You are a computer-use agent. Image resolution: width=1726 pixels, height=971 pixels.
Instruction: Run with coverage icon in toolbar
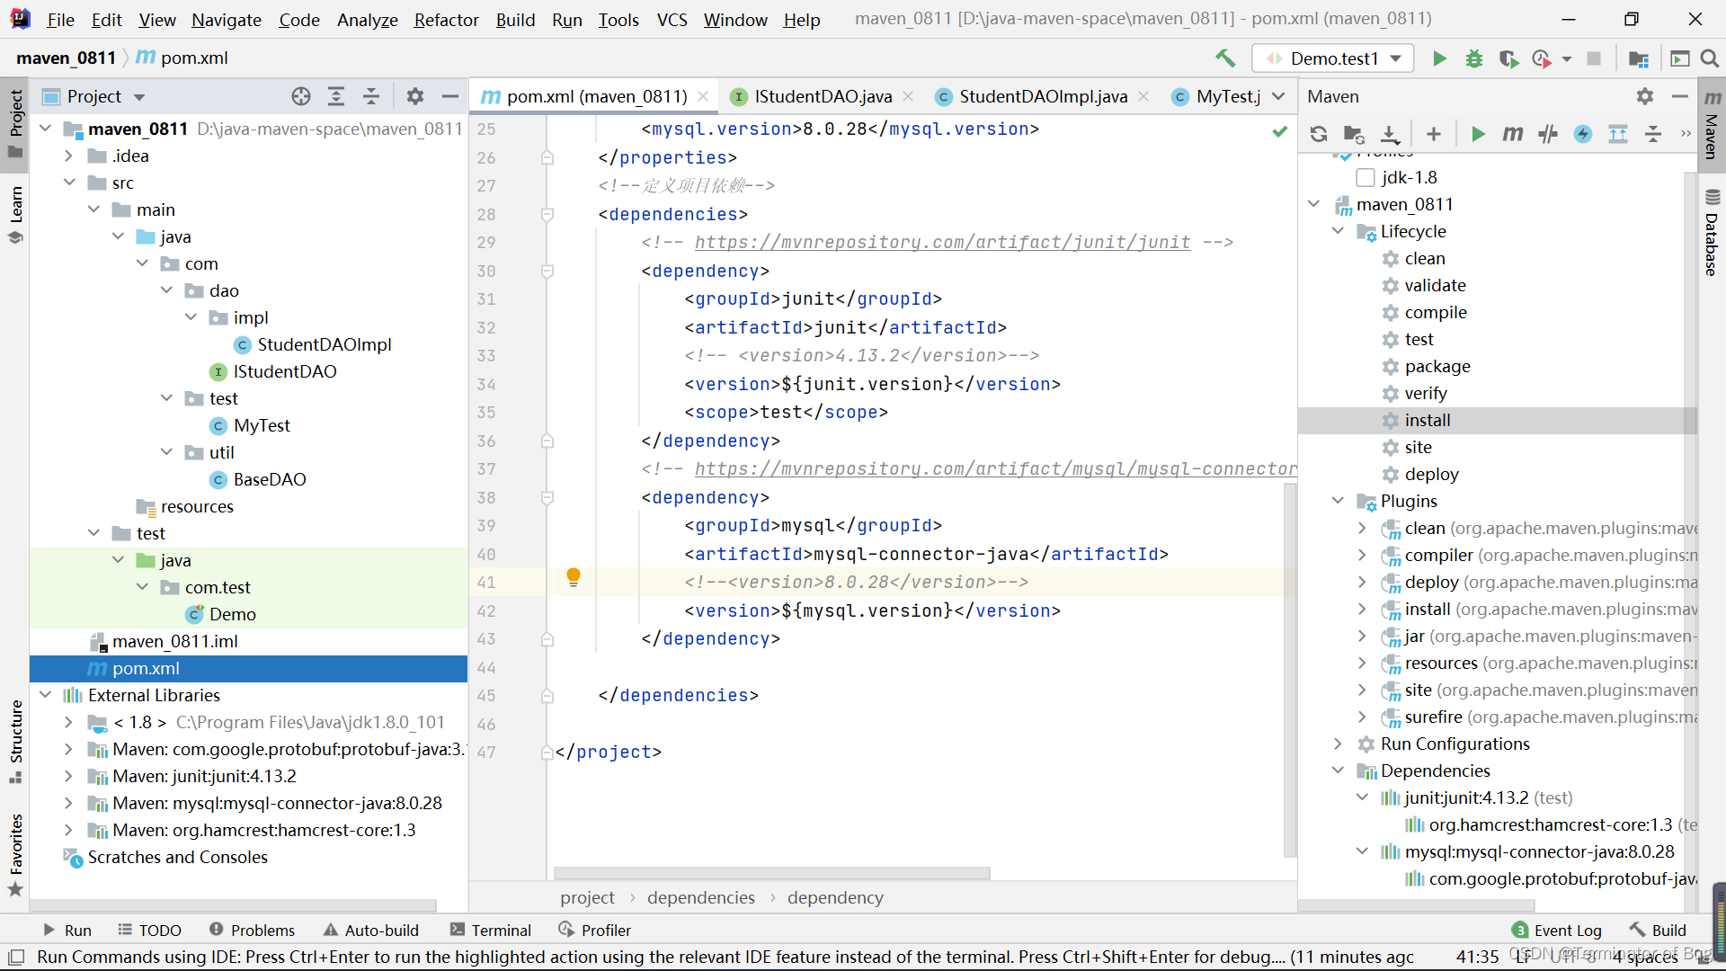click(x=1508, y=58)
